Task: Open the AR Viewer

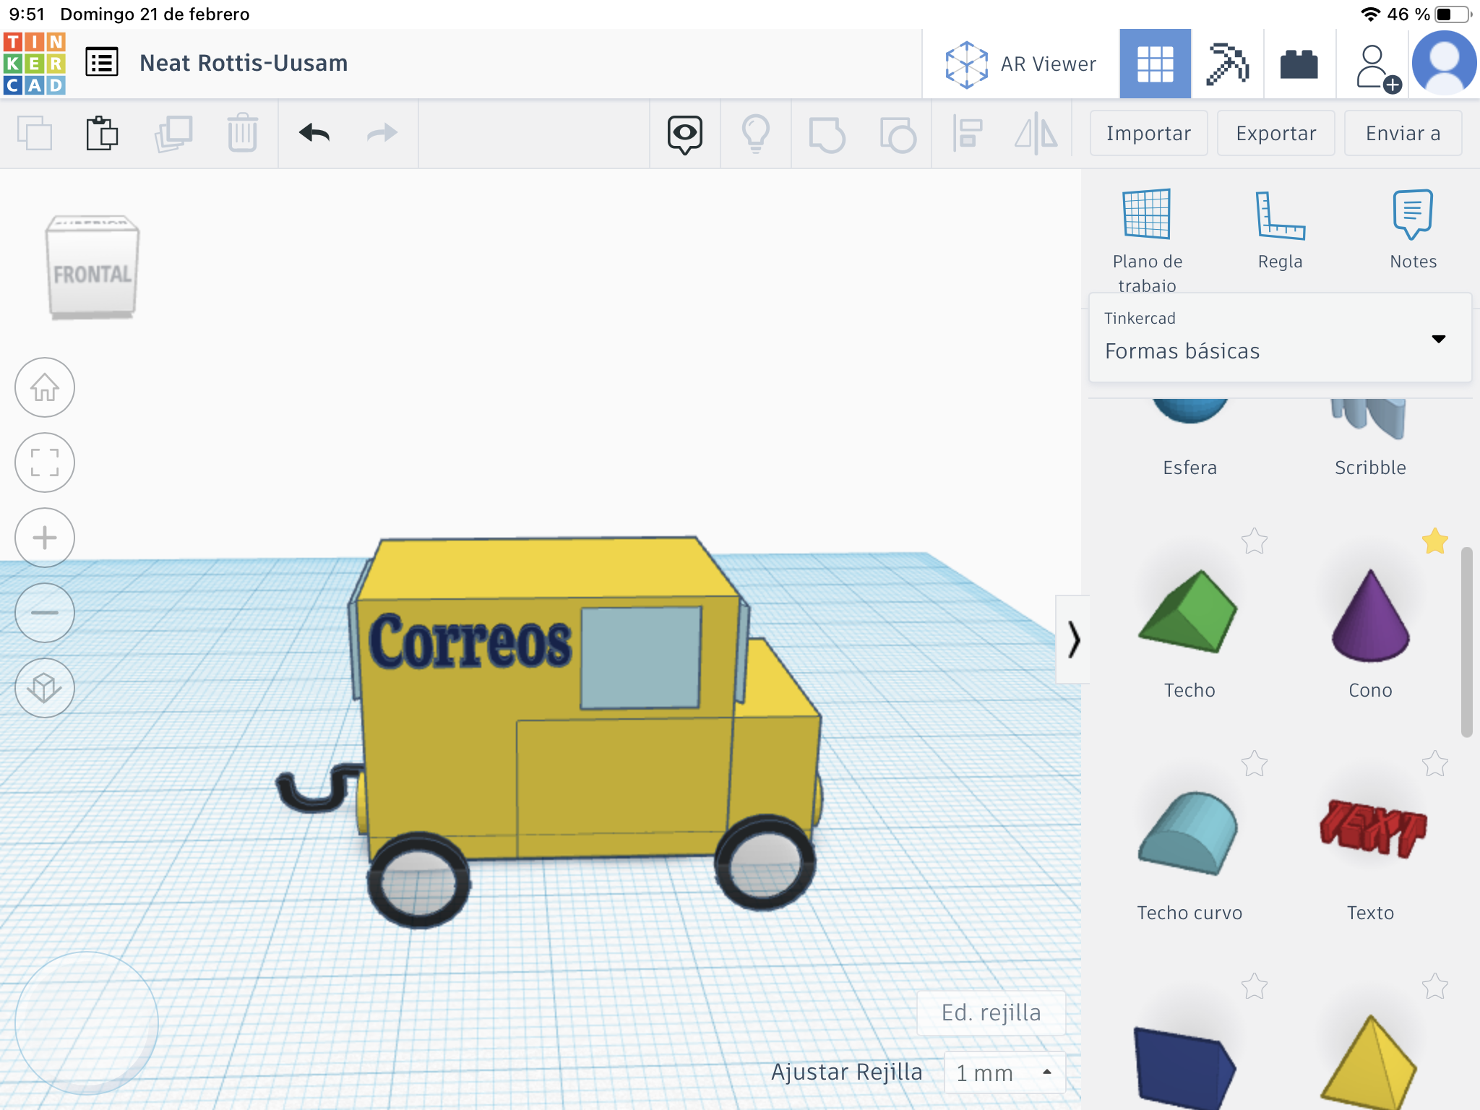Action: pos(1020,64)
